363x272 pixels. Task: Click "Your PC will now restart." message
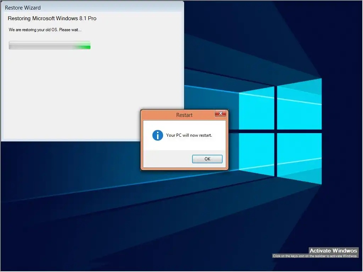point(189,135)
